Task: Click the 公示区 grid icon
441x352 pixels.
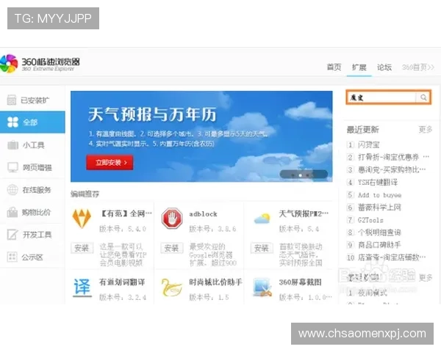Action: (12, 257)
